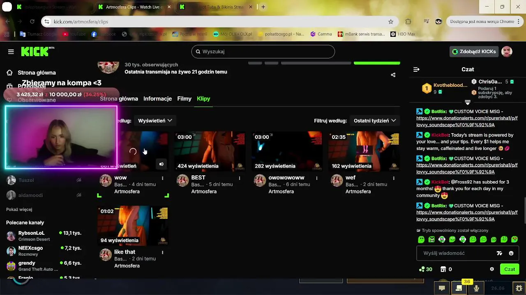Viewport: 526px width, 295px height.
Task: Open Chrome extensions puzzle icon
Action: 408,22
